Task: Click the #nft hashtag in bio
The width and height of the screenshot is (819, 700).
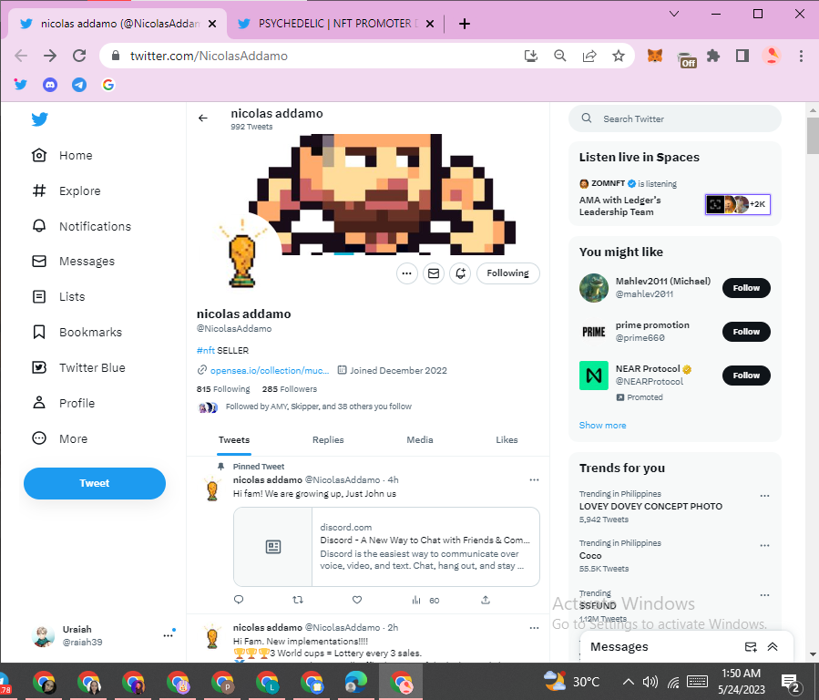Action: coord(206,351)
